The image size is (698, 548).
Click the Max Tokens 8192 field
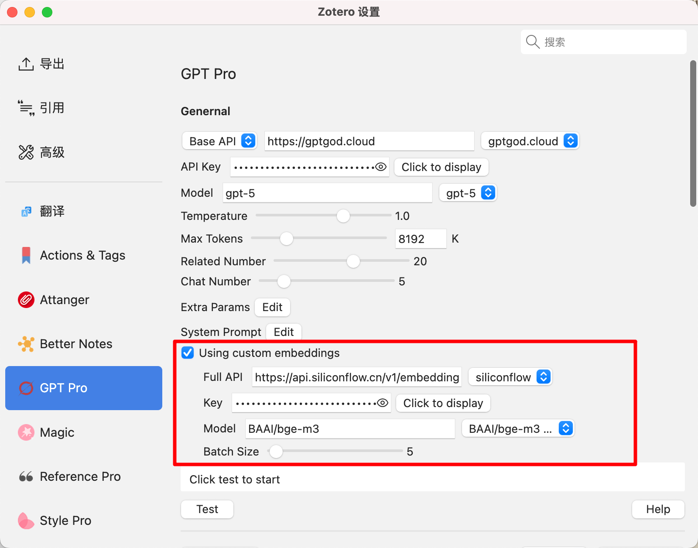[x=421, y=239]
